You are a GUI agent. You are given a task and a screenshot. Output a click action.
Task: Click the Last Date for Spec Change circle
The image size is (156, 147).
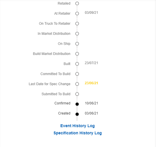tap(77, 84)
